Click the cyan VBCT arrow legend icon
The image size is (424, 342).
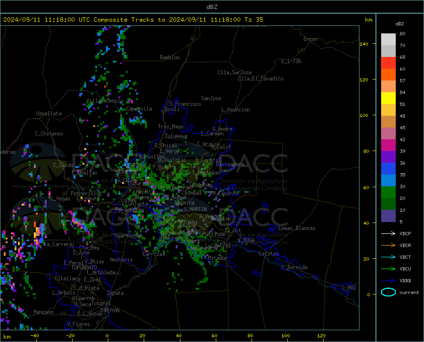[388, 257]
